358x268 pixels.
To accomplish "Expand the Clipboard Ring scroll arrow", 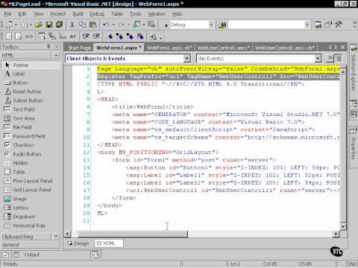I will (56, 236).
